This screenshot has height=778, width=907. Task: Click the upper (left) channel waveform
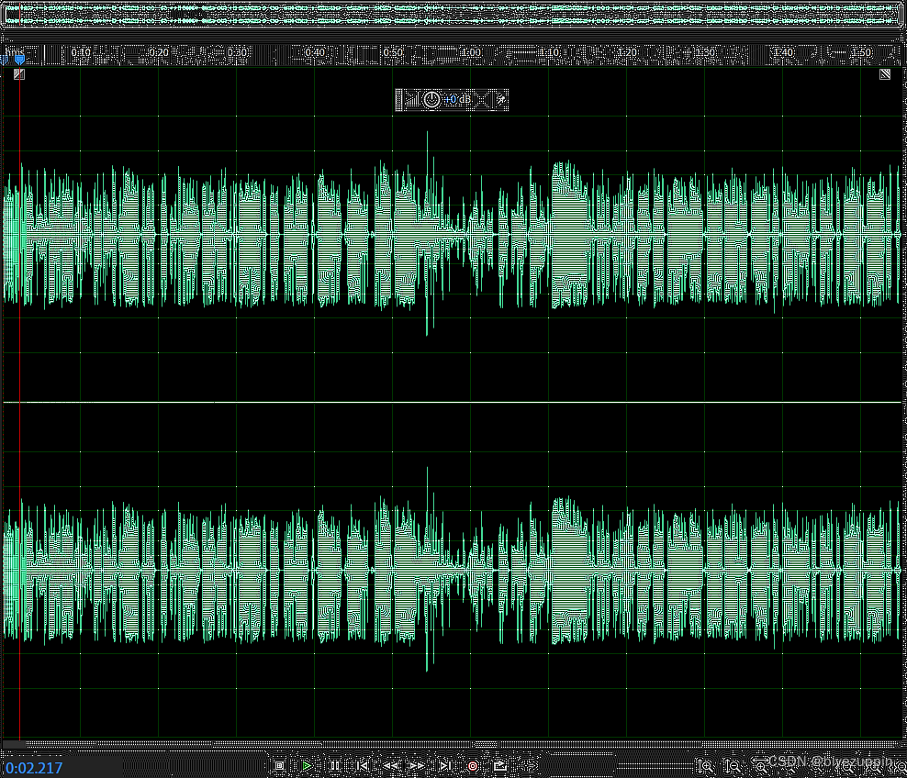453,234
